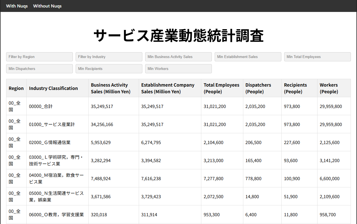The width and height of the screenshot is (357, 224).
Task: Click the Workers (People) column header
Action: click(329, 88)
